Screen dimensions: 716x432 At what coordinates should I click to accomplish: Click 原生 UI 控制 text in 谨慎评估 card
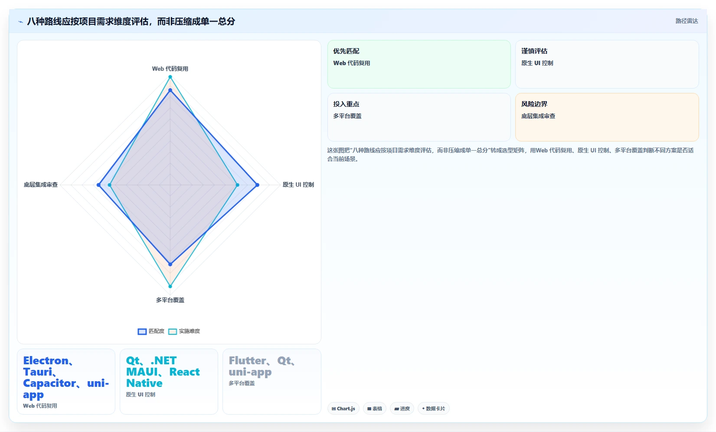click(x=537, y=63)
